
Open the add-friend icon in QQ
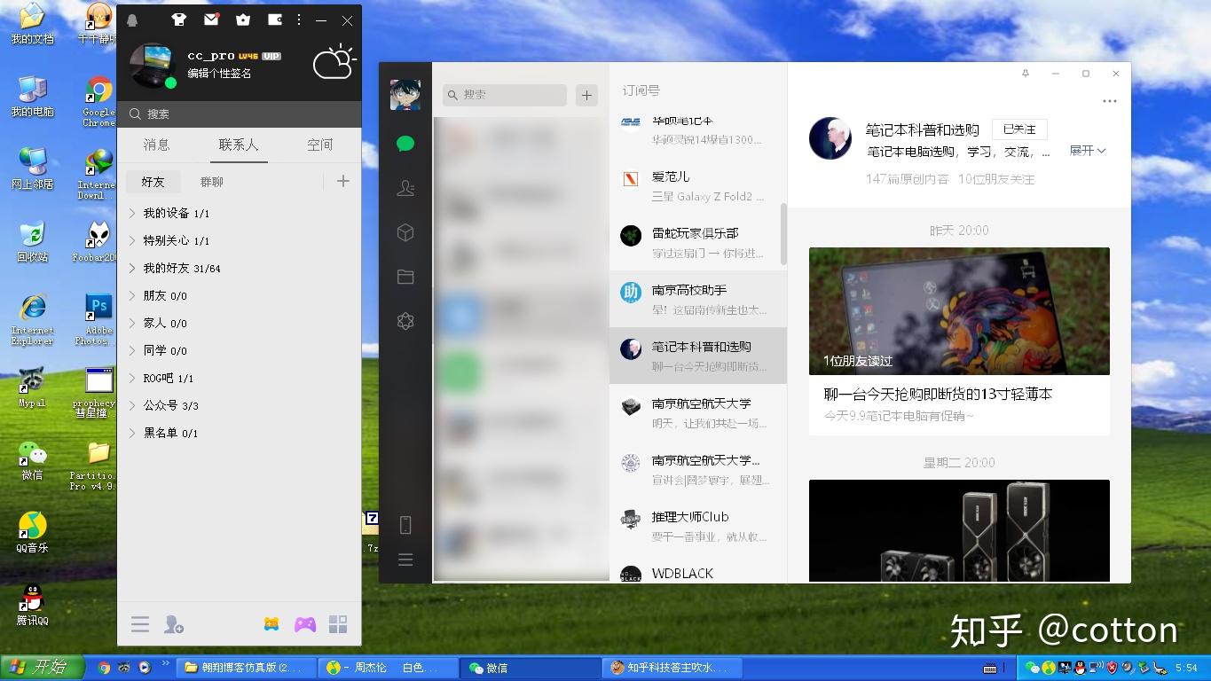174,625
